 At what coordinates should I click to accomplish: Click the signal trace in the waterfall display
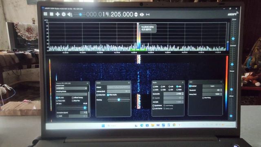pos(139,101)
